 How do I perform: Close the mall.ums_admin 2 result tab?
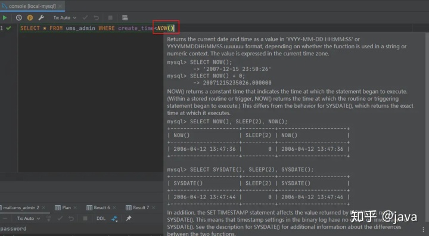point(43,208)
